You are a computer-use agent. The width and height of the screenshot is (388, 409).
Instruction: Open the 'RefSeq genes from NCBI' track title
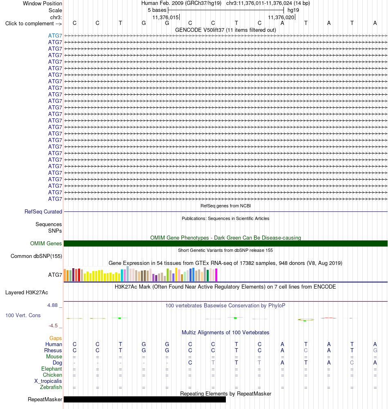pyautogui.click(x=225, y=206)
